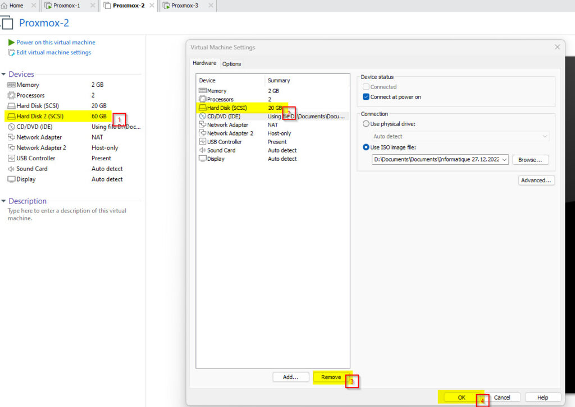Click the Add... button
The height and width of the screenshot is (407, 575).
[x=290, y=377]
